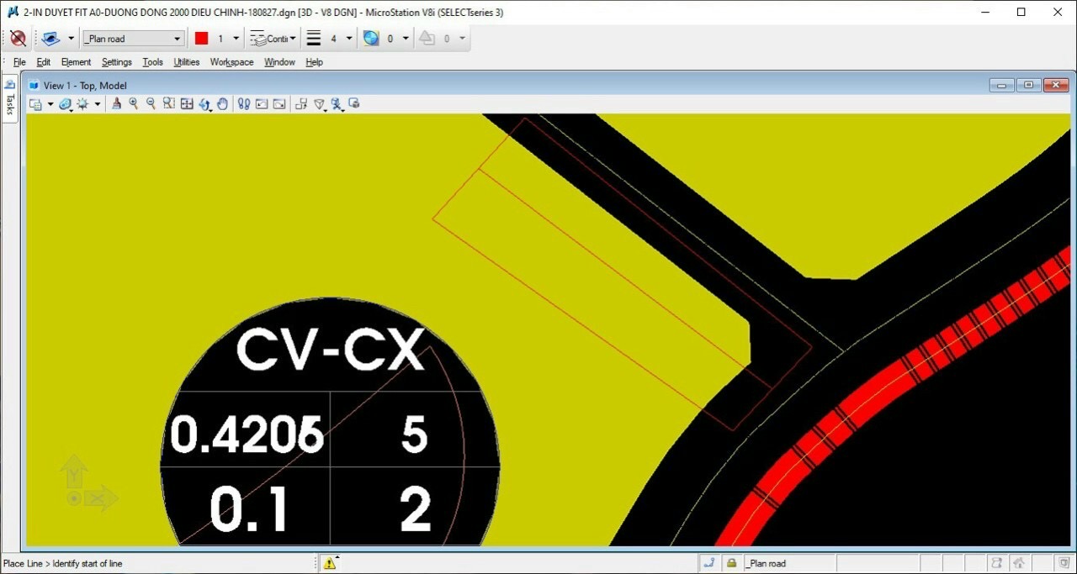
Task: Click the View Next icon
Action: pos(279,104)
